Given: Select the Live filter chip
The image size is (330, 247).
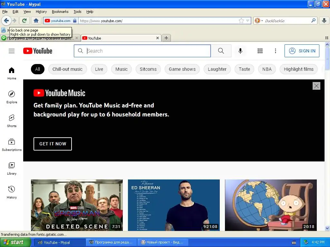Looking at the screenshot, I should (99, 69).
